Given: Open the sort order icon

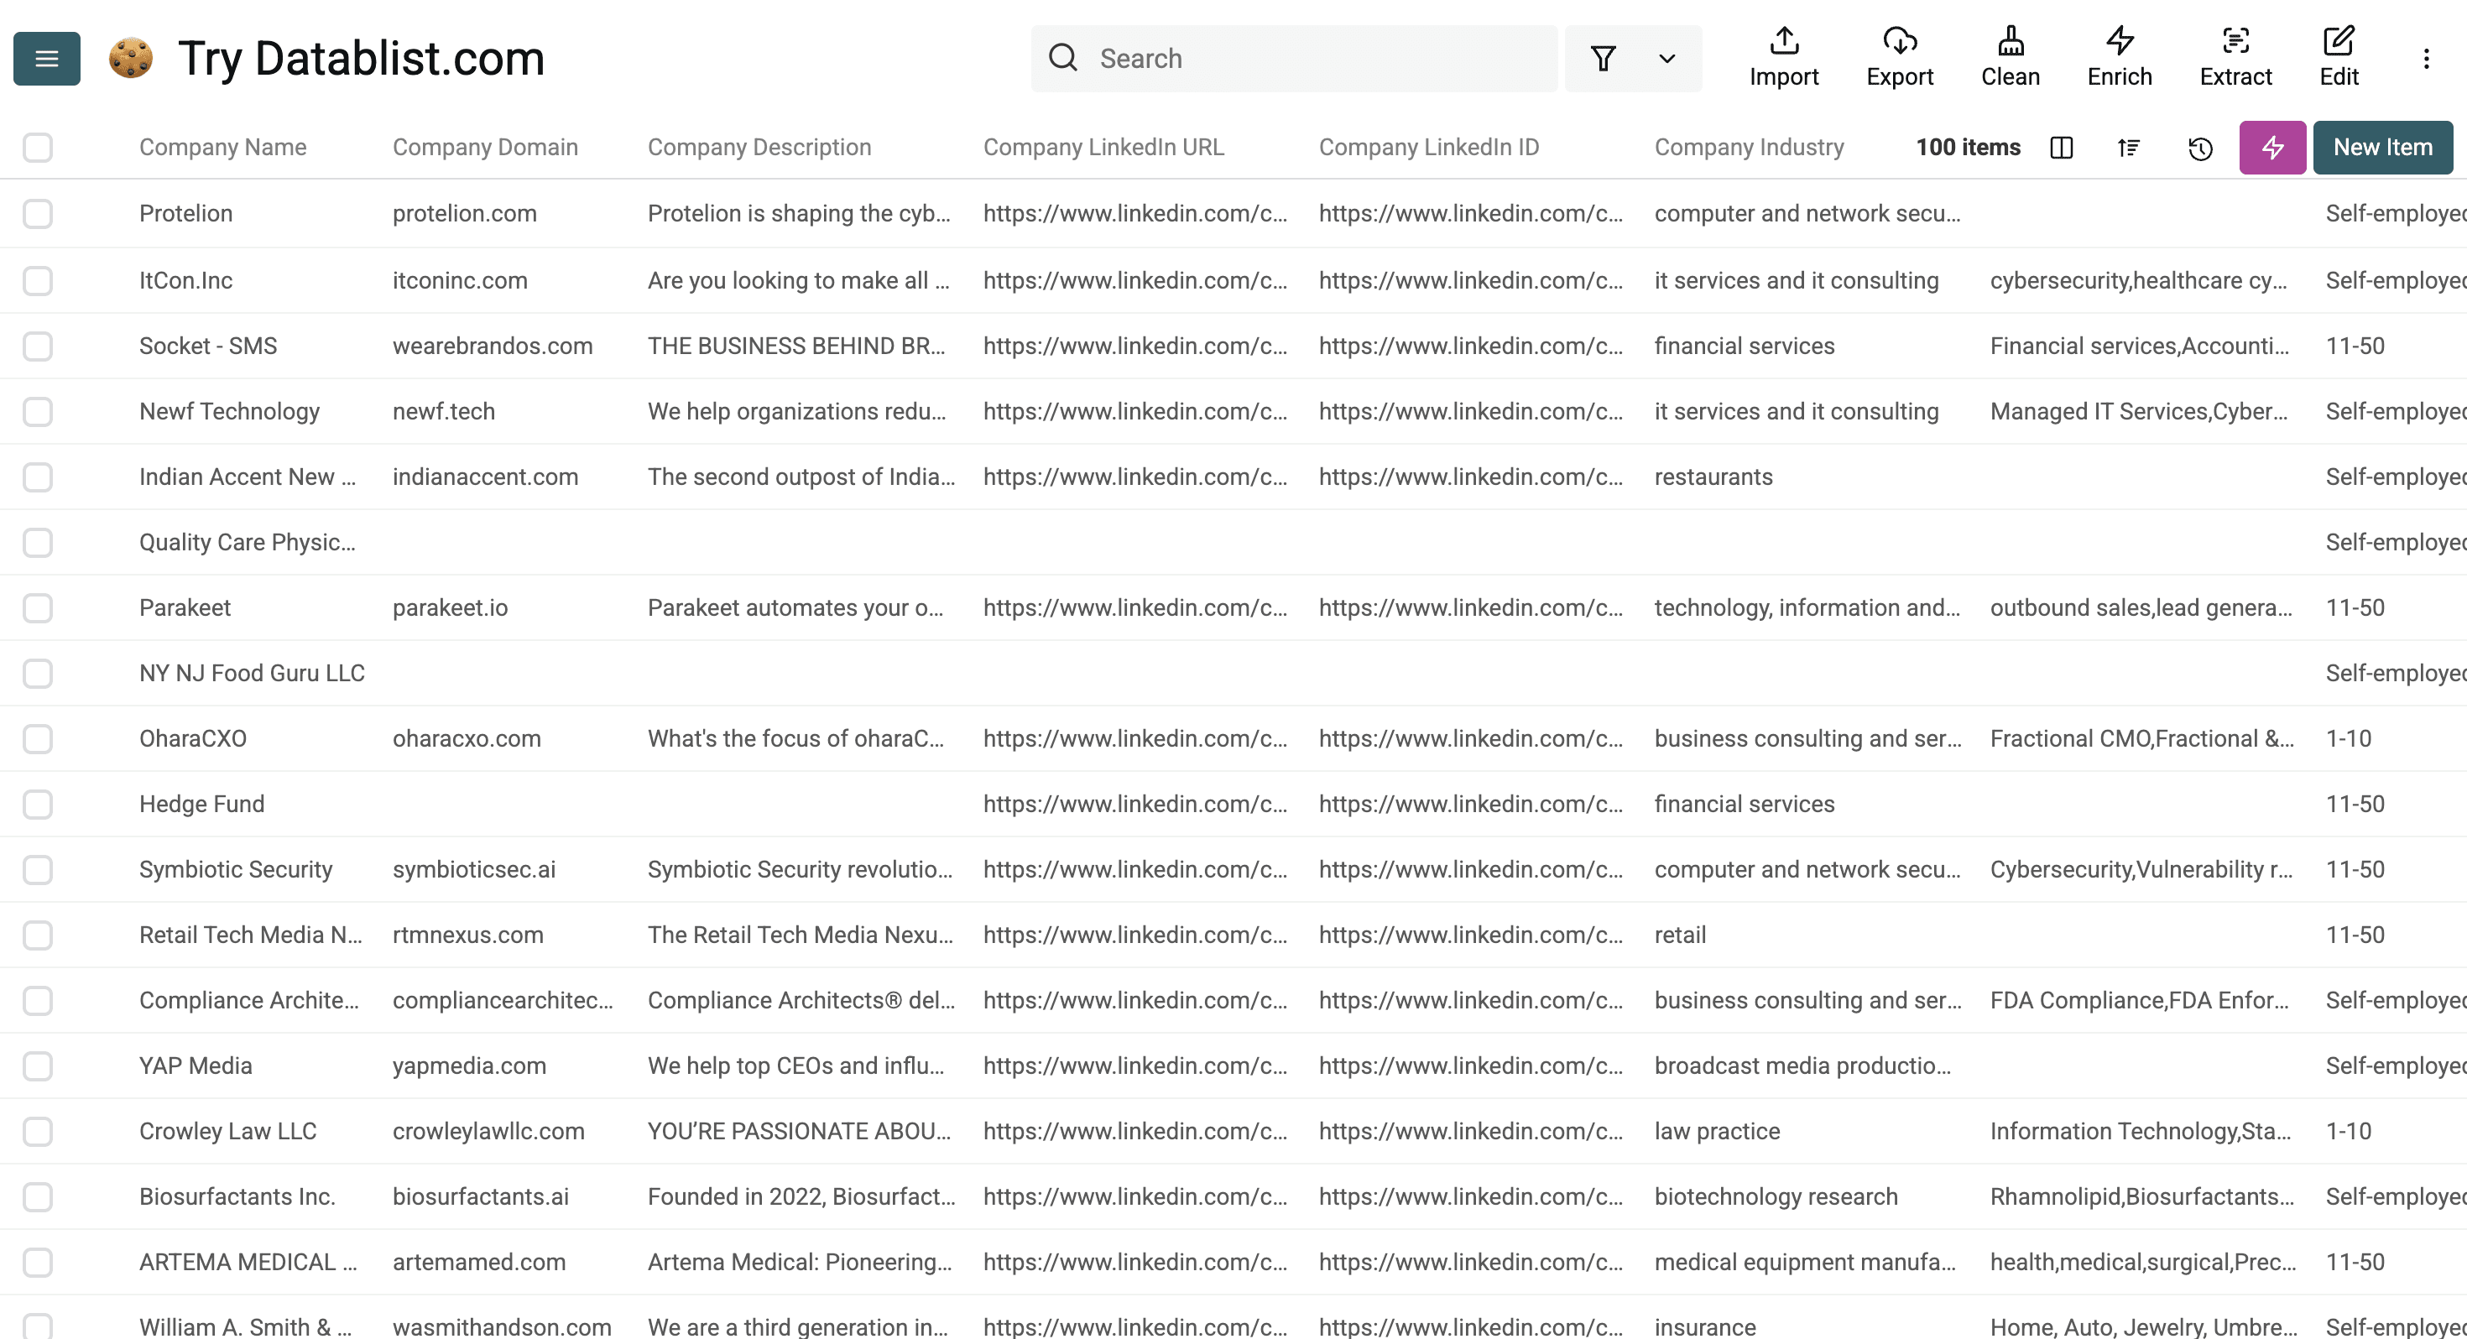Looking at the screenshot, I should coord(2128,148).
